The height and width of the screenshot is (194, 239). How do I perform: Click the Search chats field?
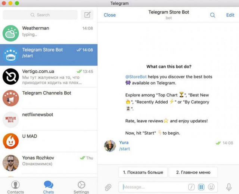click(x=40, y=15)
